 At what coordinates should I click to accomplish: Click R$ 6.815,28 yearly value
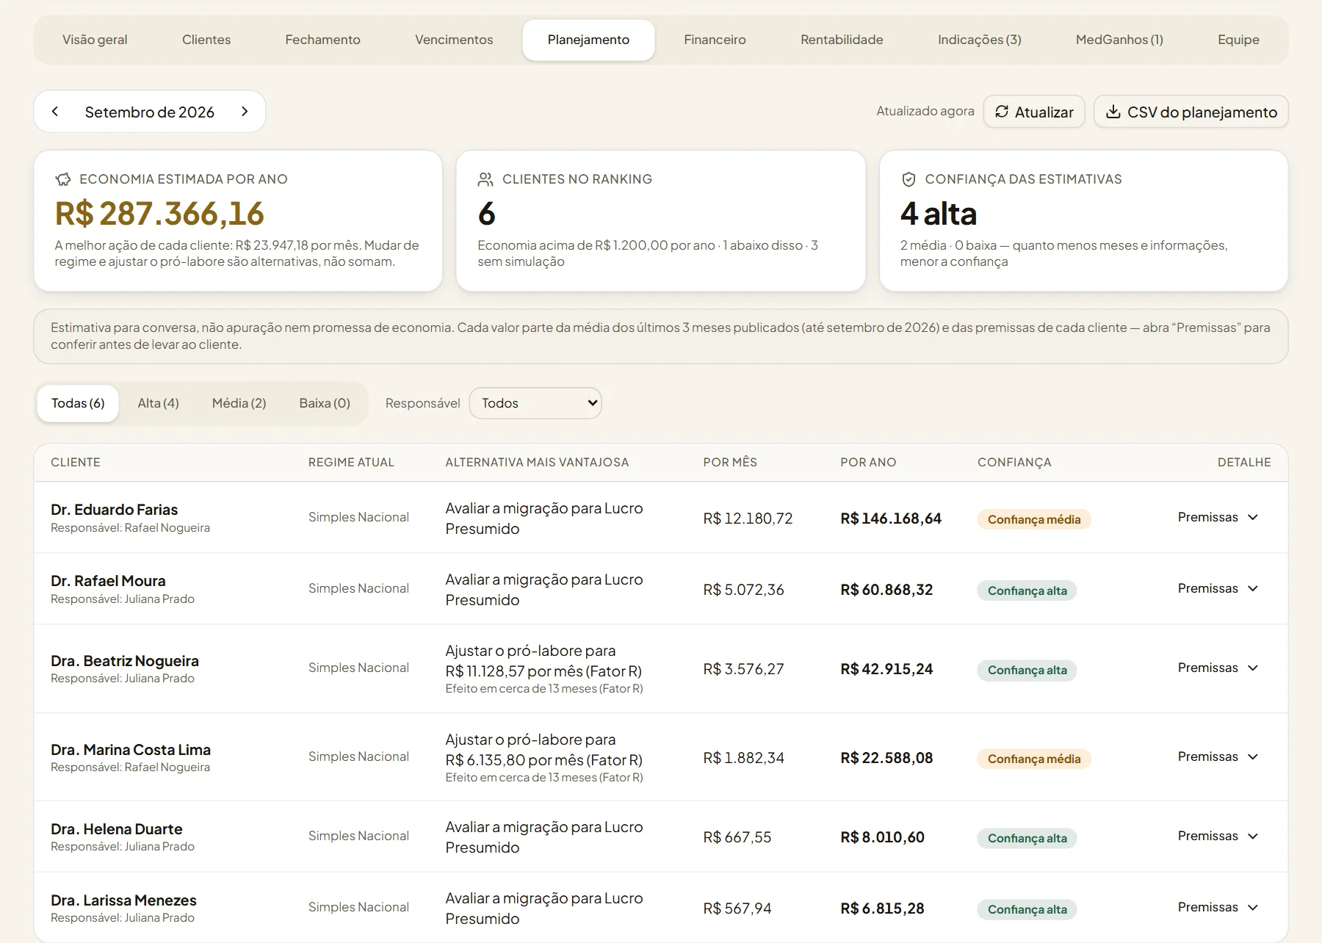(x=882, y=908)
